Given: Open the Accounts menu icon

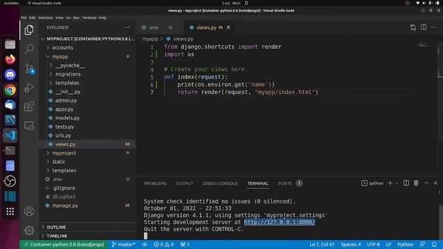Looking at the screenshot, I should (x=29, y=211).
